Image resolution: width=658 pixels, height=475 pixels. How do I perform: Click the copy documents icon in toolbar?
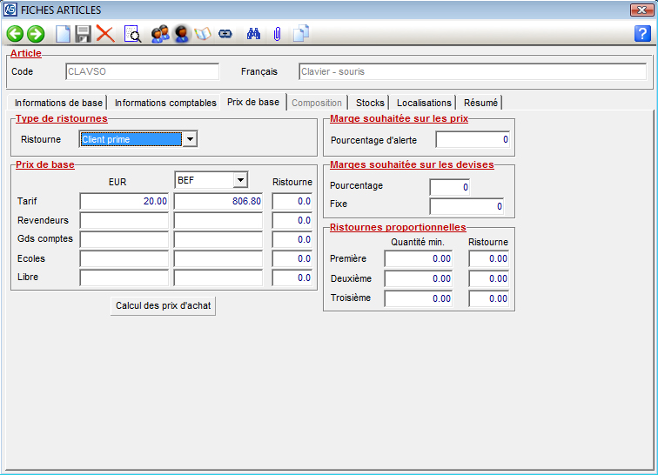pos(301,34)
